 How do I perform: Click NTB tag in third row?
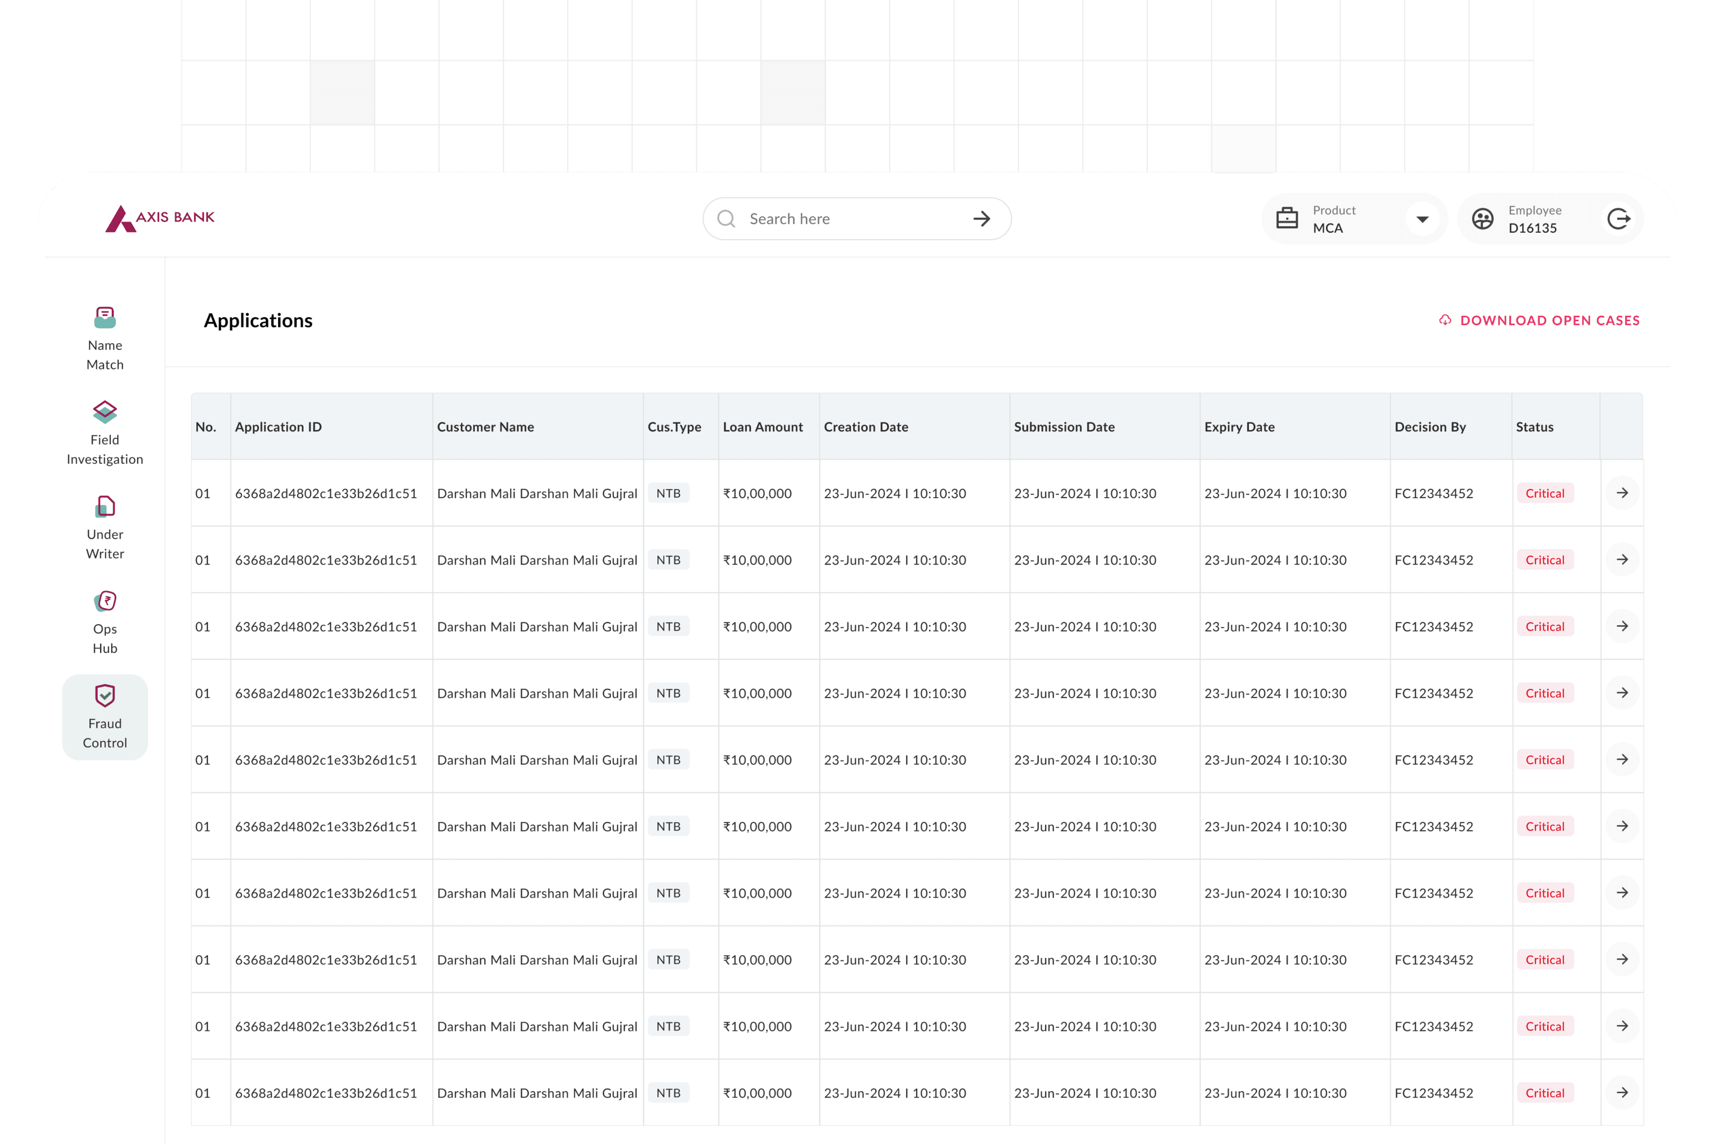[x=668, y=627]
